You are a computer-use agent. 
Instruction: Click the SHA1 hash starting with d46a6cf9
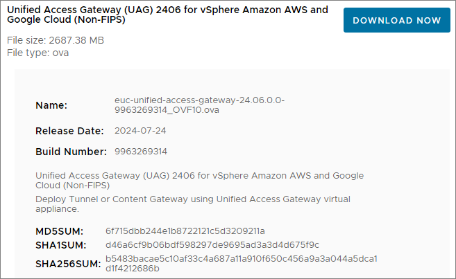(212, 245)
